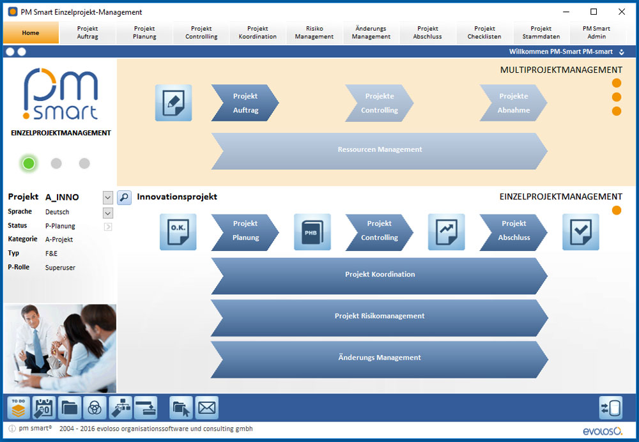Screen dimensions: 639x442
Task: Open the calendar icon in bottom toolbar
Action: [43, 407]
